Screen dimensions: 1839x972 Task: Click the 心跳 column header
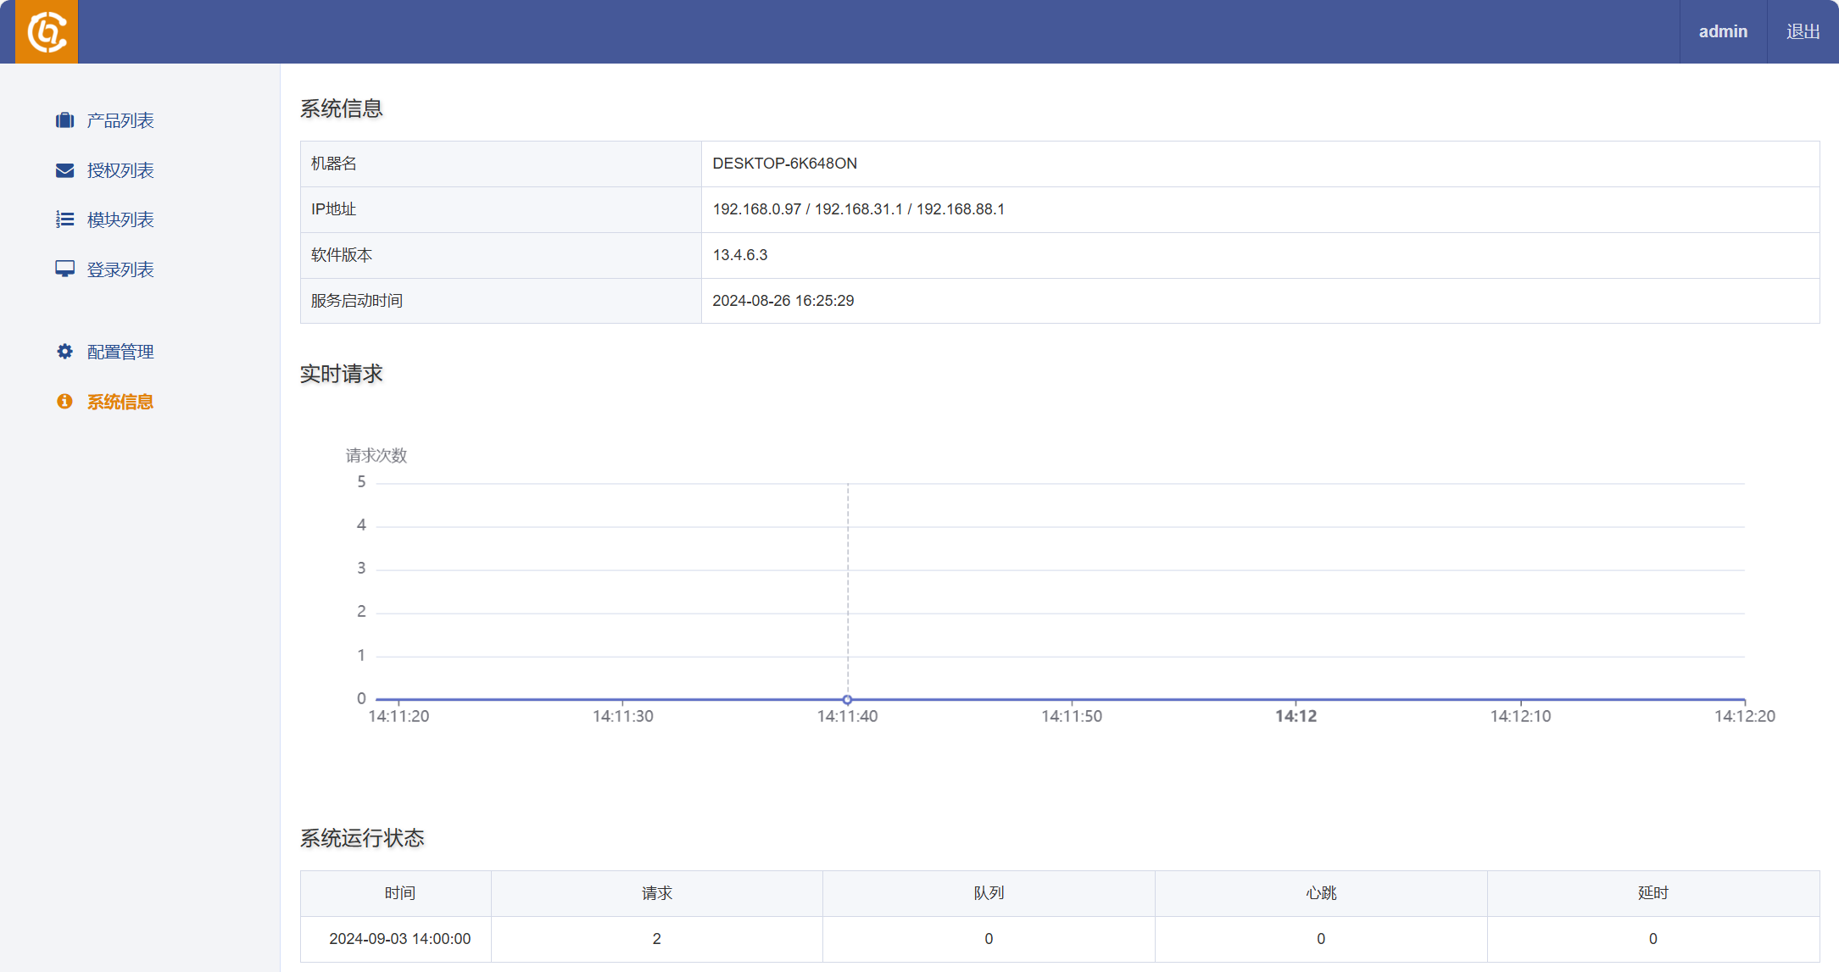(1321, 893)
